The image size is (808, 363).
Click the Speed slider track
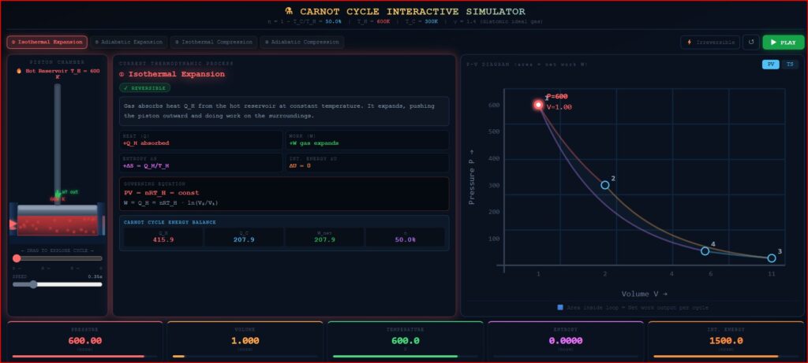(x=57, y=284)
